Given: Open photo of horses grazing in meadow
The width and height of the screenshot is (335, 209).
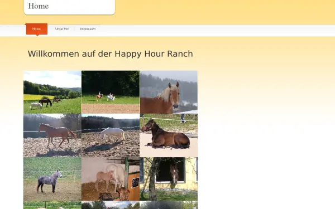Looking at the screenshot, I should pyautogui.click(x=52, y=92).
